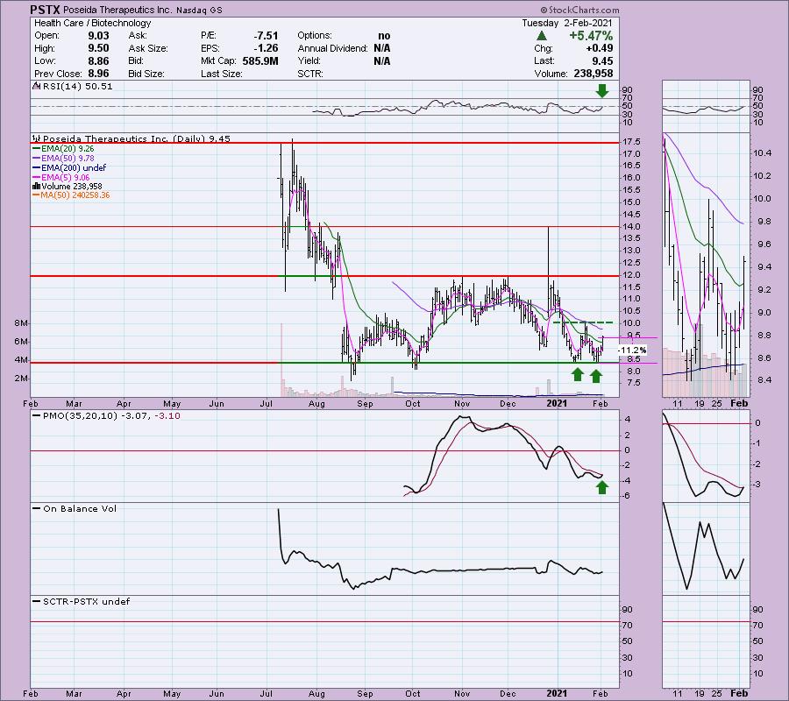Image resolution: width=789 pixels, height=701 pixels.
Task: Click the 2021 year label directly under the price panel
Action: coord(557,403)
